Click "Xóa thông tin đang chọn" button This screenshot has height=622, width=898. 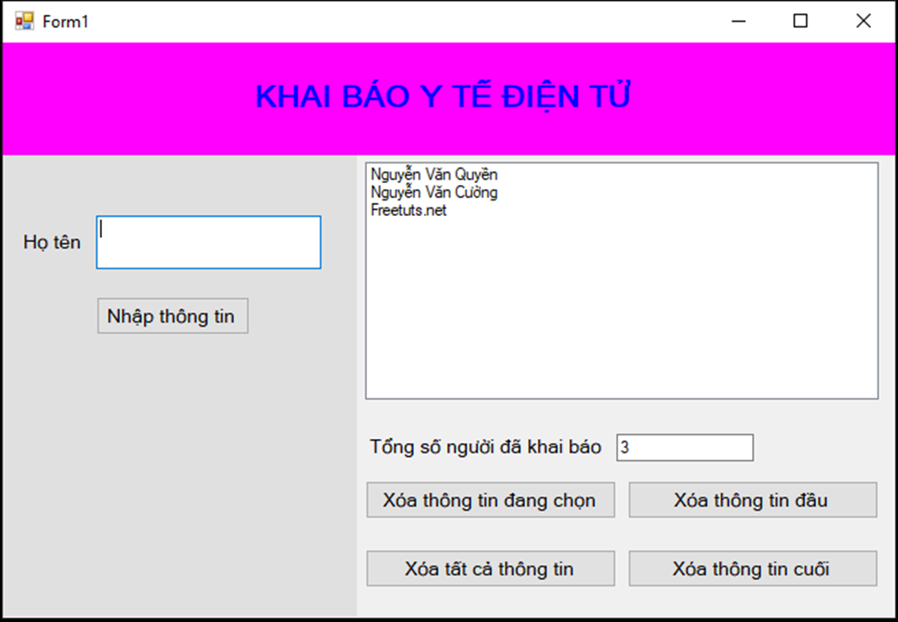coord(490,499)
